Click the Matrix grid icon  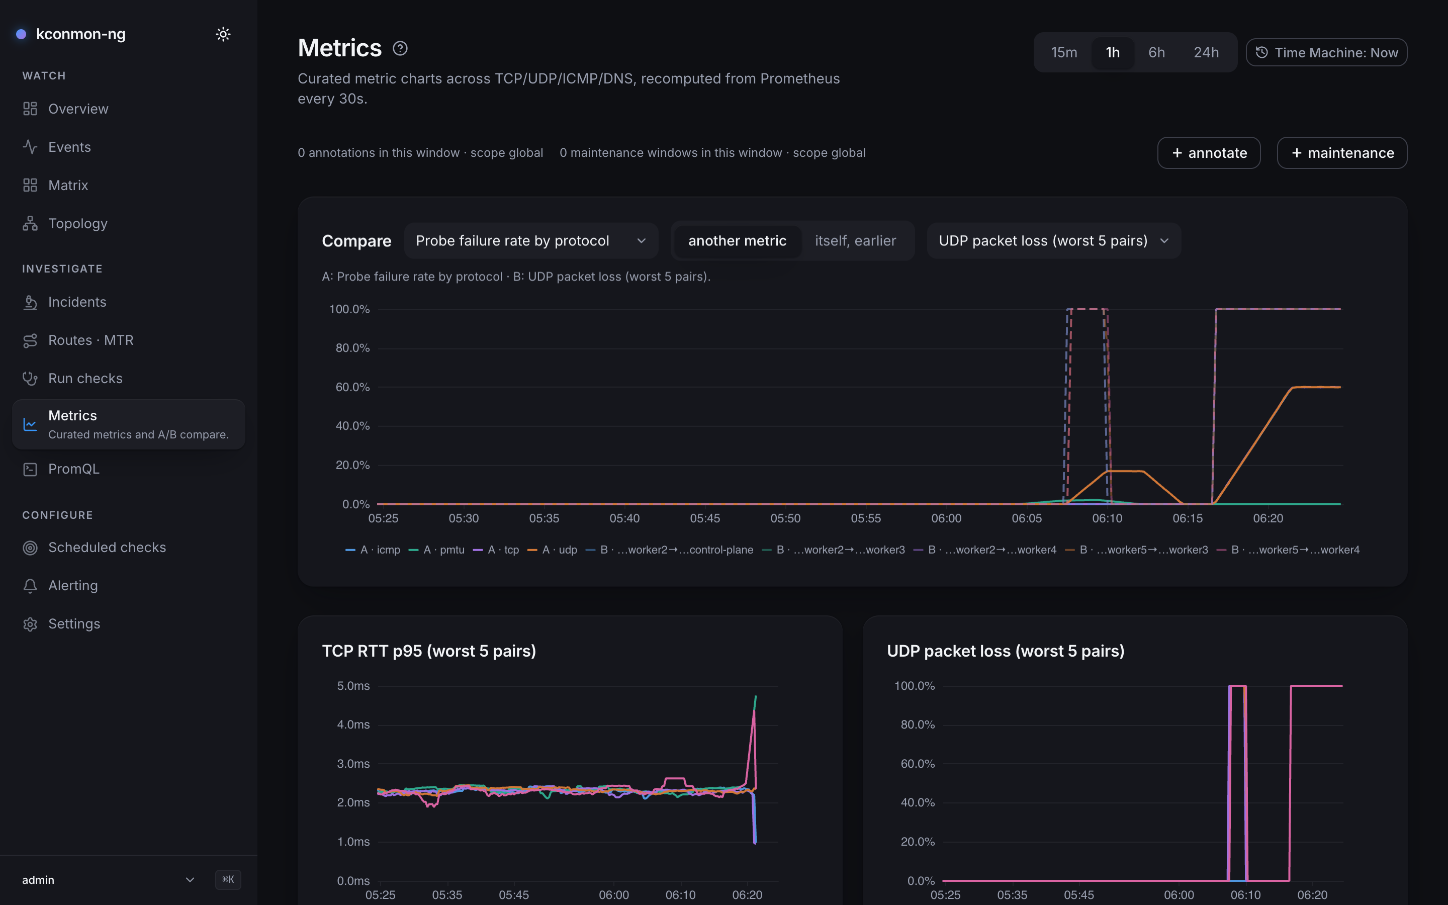point(30,186)
